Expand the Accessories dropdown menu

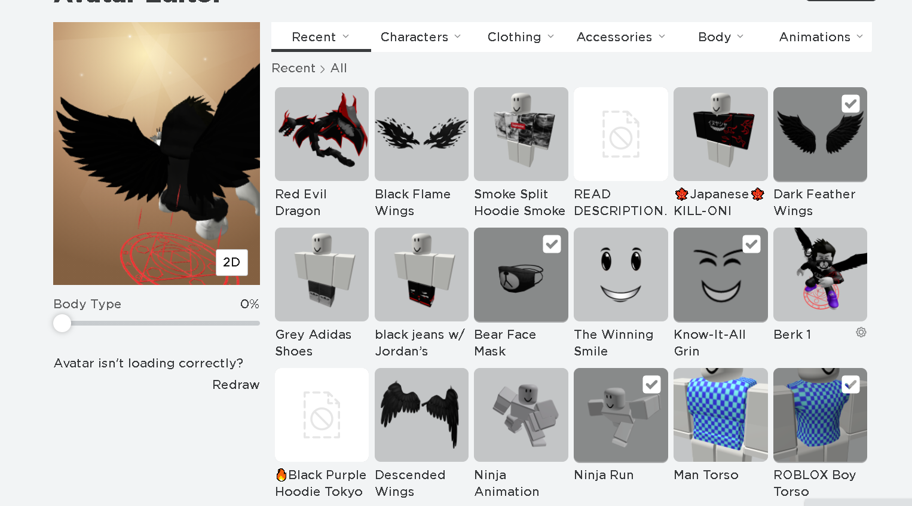pyautogui.click(x=620, y=37)
